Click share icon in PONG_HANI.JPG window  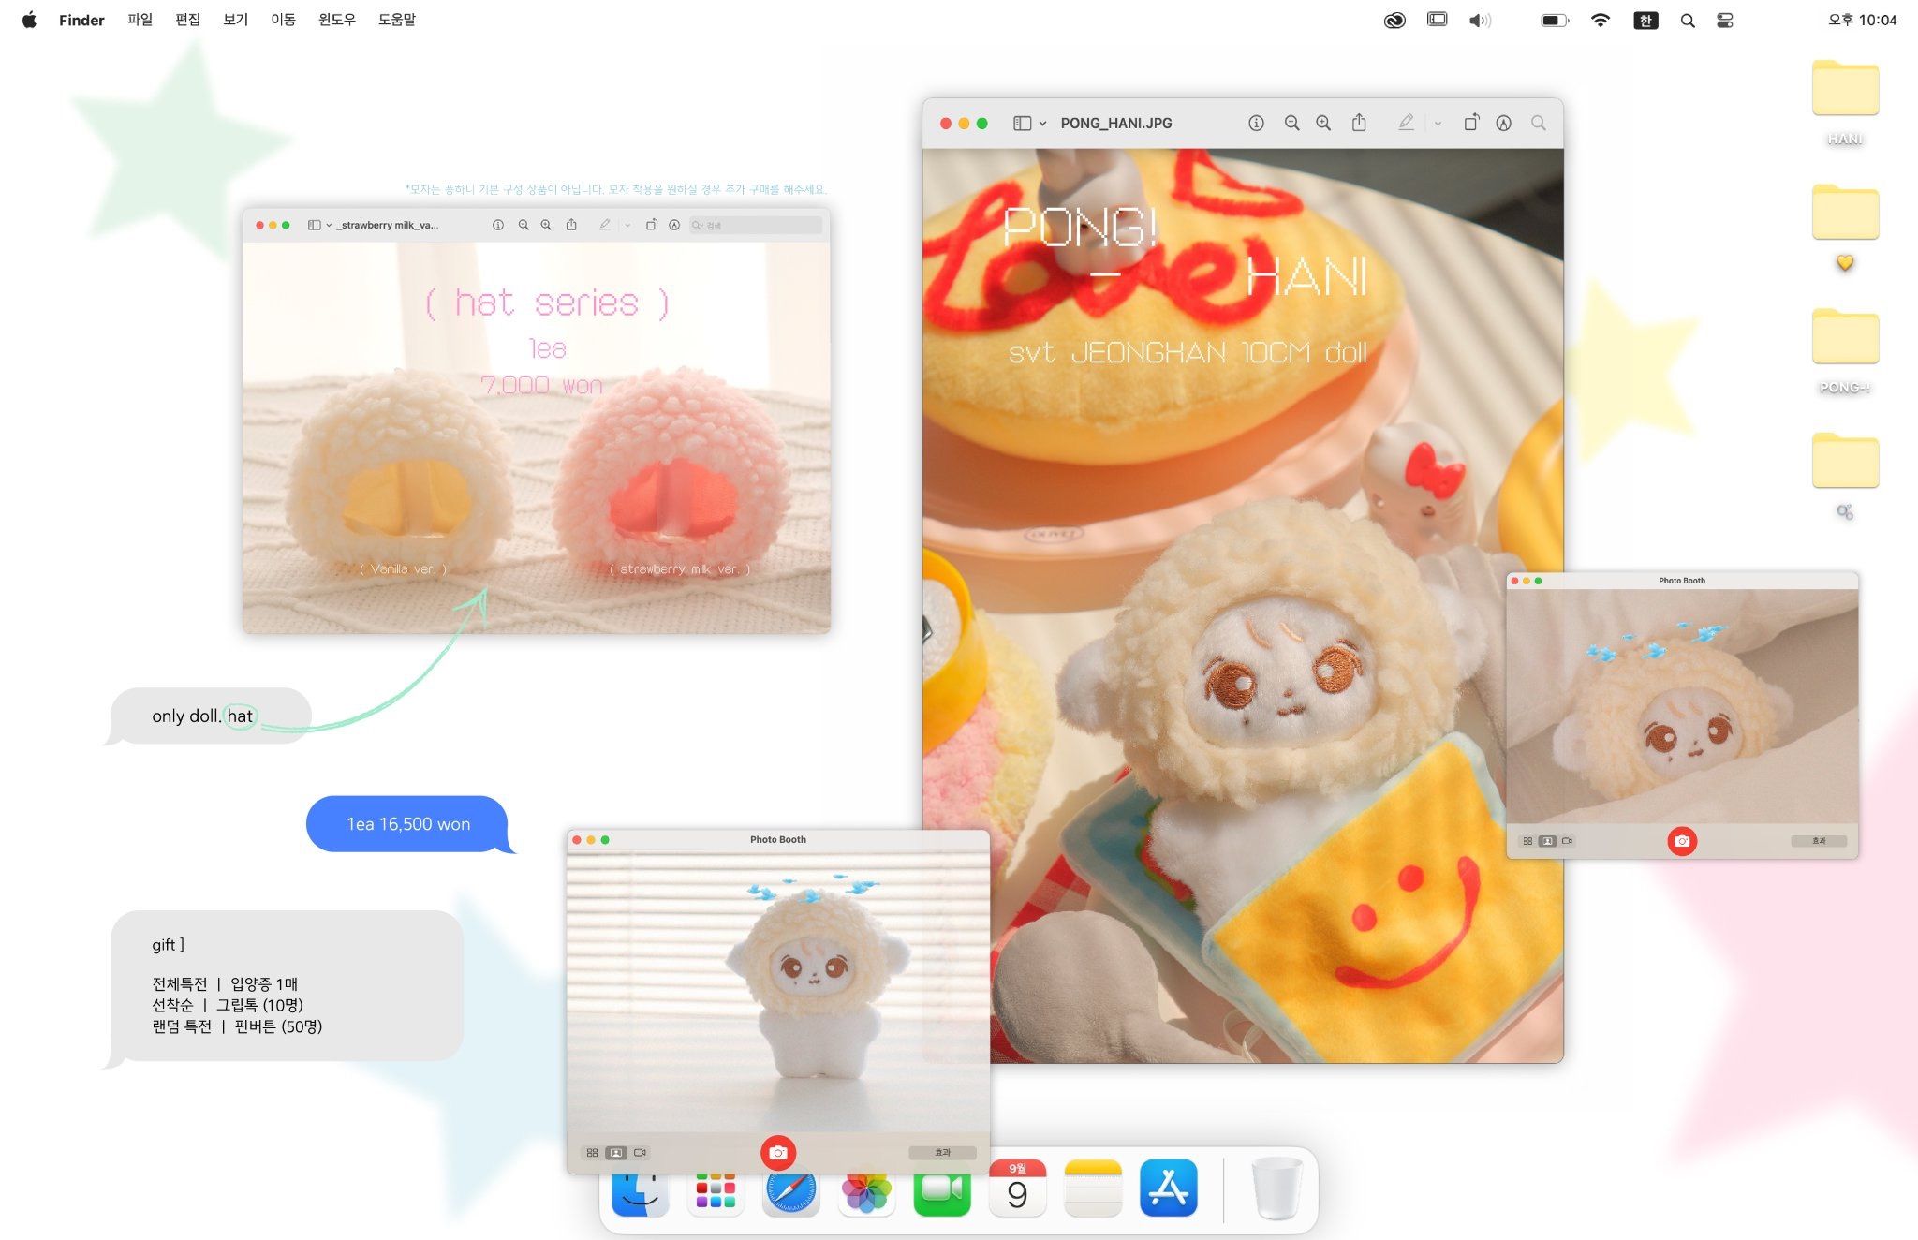coord(1359,124)
